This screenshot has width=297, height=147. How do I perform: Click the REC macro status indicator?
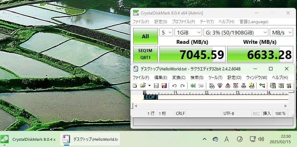[256, 114]
